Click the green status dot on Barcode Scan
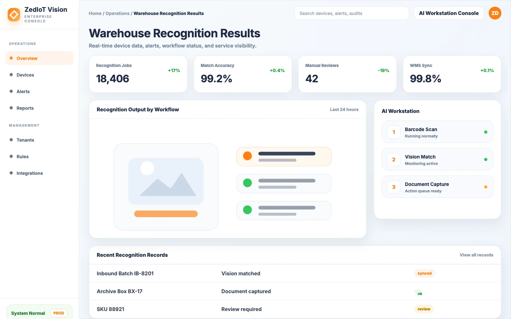511x319 pixels. (x=485, y=132)
